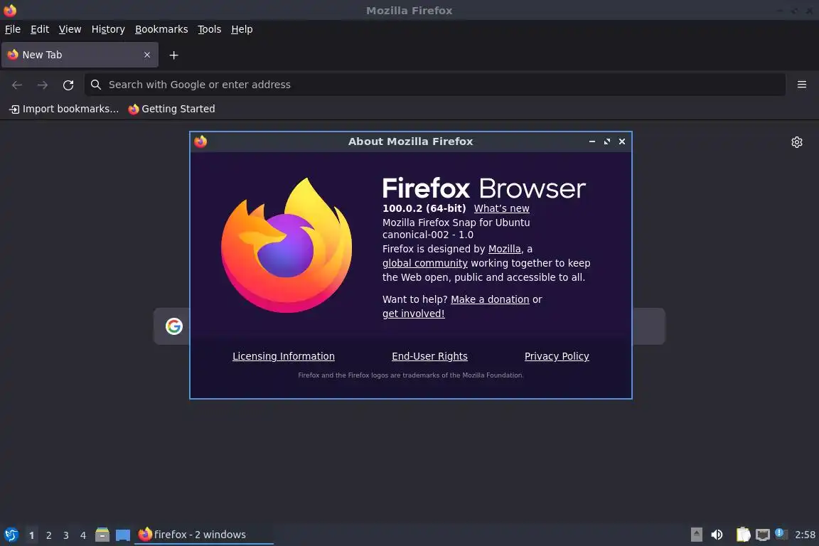Minimize the About Mozilla Firefox dialog
The image size is (819, 546).
click(591, 141)
